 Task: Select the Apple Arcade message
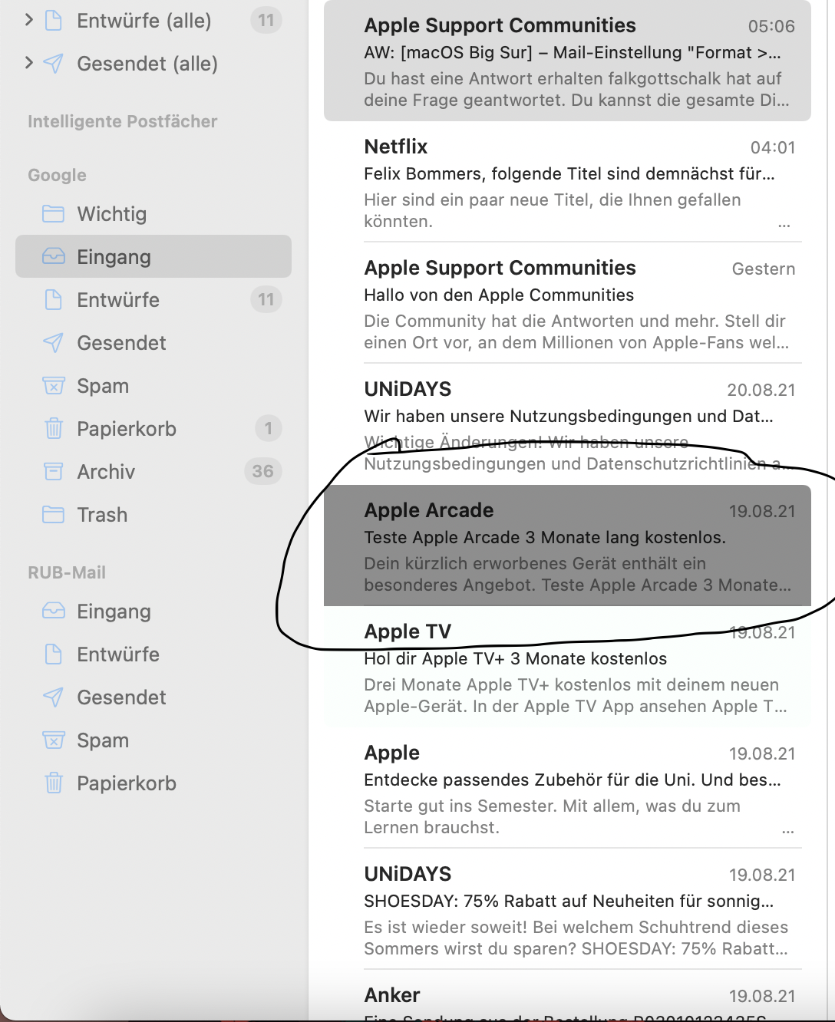click(567, 546)
